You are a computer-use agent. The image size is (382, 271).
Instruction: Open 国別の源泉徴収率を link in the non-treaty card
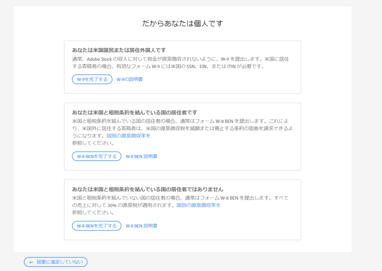tap(198, 205)
